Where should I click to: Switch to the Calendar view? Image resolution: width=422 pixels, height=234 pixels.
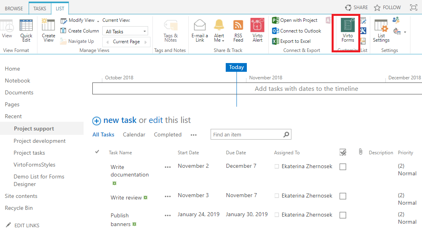coord(134,134)
